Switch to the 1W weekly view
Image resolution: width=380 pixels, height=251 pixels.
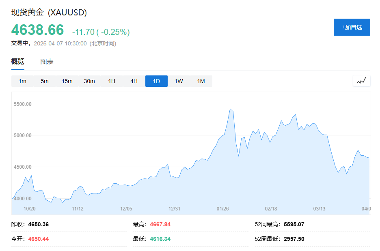(x=178, y=81)
